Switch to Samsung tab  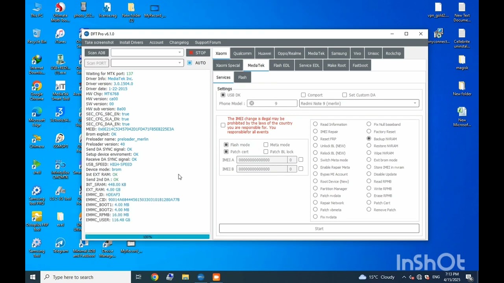click(339, 53)
